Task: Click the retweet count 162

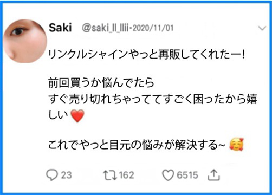Action: click(126, 175)
